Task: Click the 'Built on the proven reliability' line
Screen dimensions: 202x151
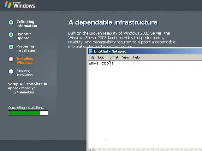Action: 119,33
